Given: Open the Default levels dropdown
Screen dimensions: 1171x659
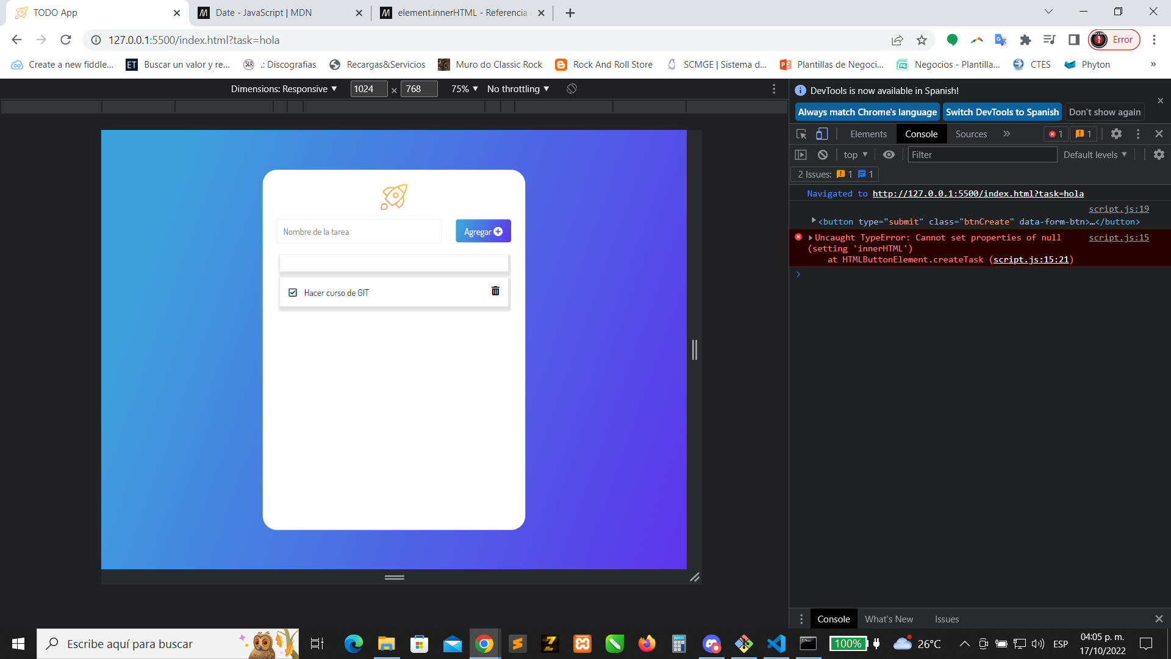Looking at the screenshot, I should click(1095, 155).
